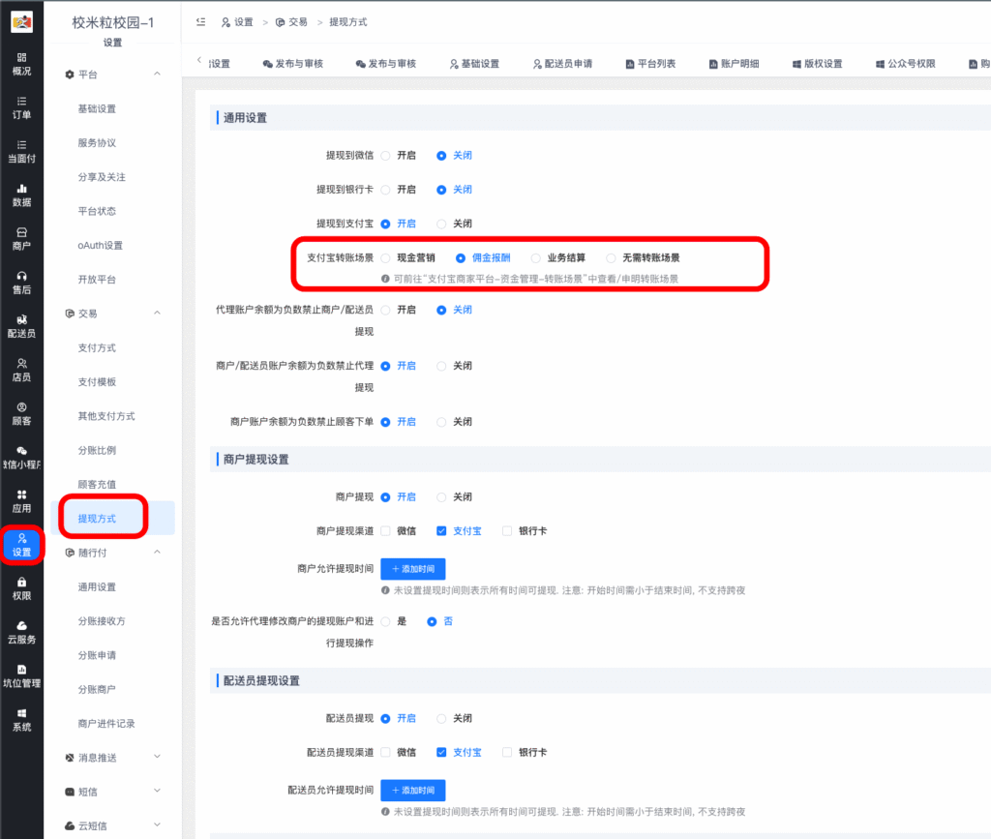This screenshot has width=991, height=839.
Task: Open the 售后 after-sales headset icon
Action: [x=21, y=282]
